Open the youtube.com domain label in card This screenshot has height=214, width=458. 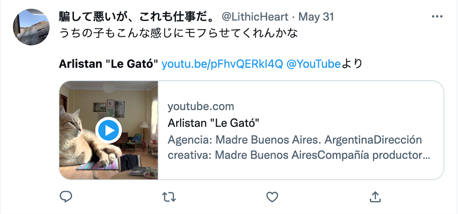coord(201,106)
